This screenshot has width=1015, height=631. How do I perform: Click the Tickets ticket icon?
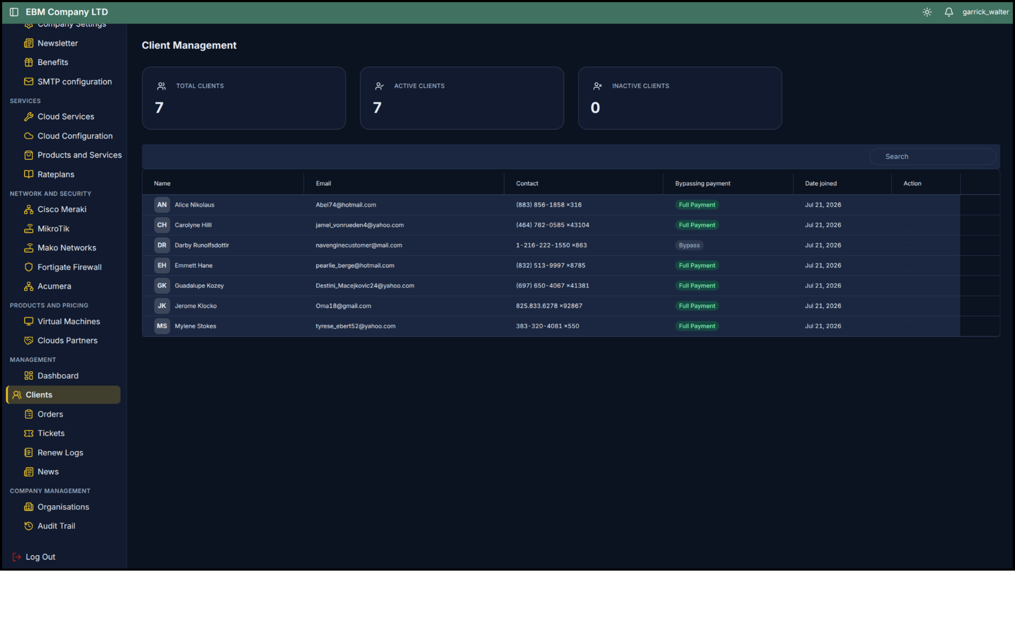(x=29, y=433)
